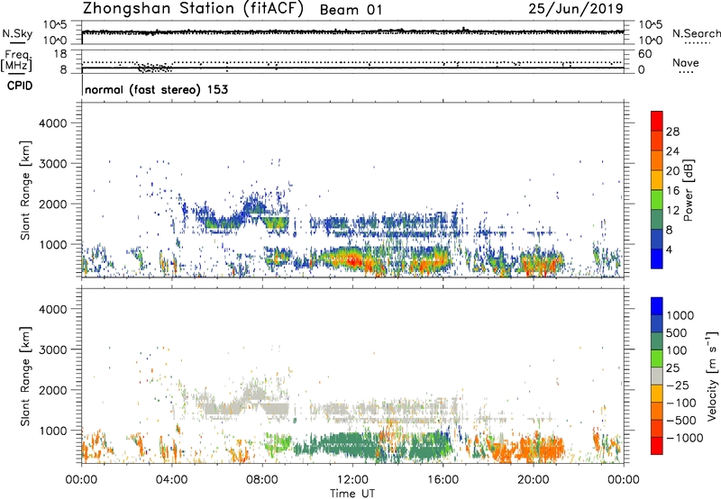Image resolution: width=721 pixels, height=499 pixels.
Task: Click the 4000 tick of the power panel
Action: (x=52, y=123)
